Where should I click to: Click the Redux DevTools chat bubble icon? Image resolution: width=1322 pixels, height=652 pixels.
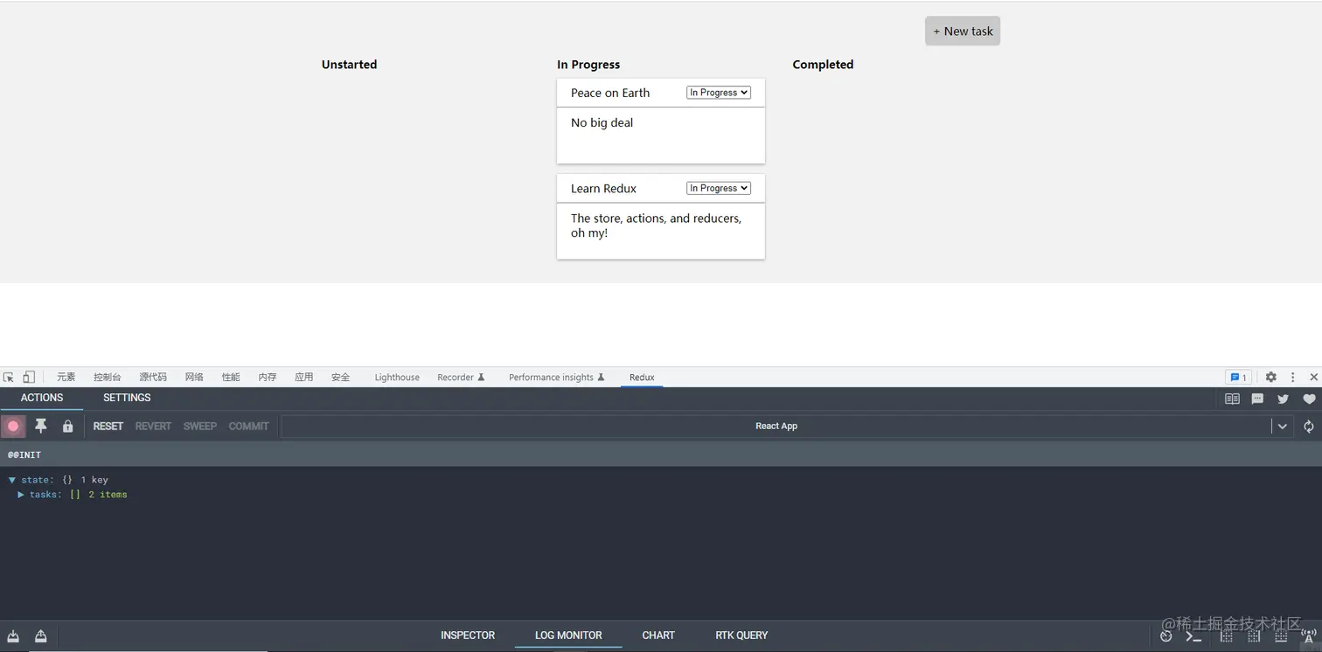[1257, 399]
